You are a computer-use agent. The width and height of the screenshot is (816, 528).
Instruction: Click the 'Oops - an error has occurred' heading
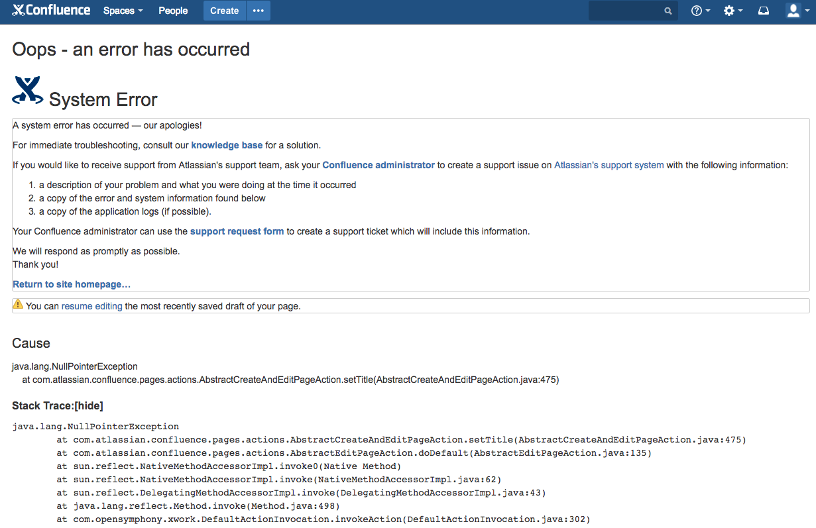[x=131, y=49]
